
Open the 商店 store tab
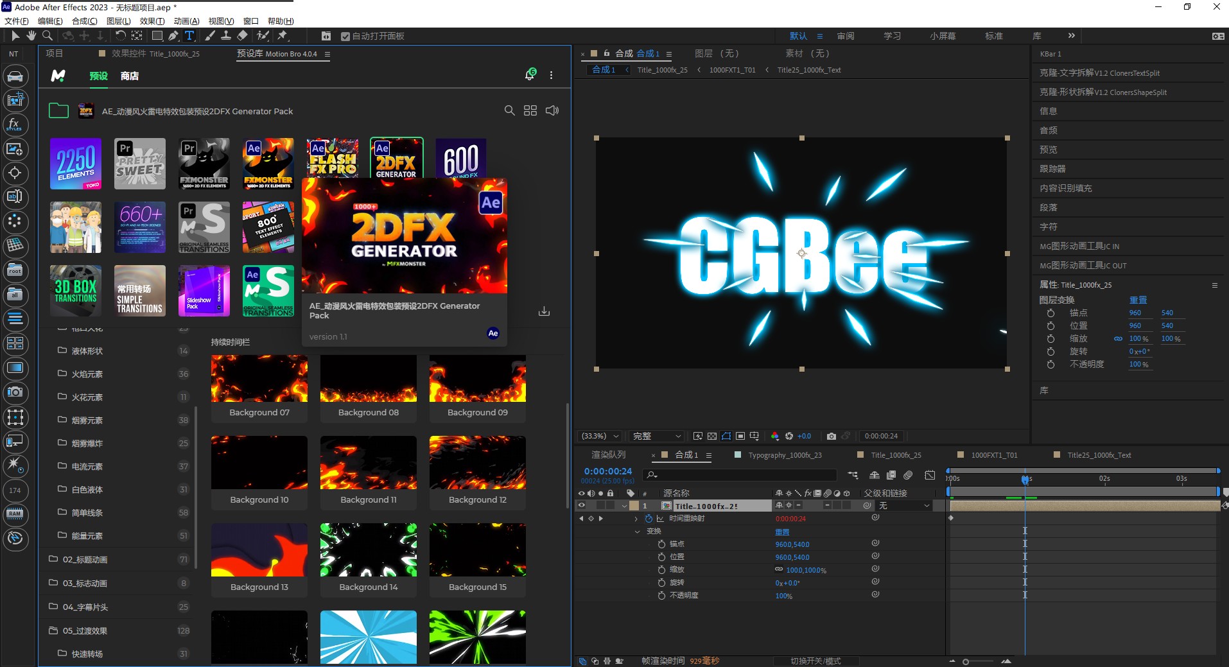[x=130, y=76]
